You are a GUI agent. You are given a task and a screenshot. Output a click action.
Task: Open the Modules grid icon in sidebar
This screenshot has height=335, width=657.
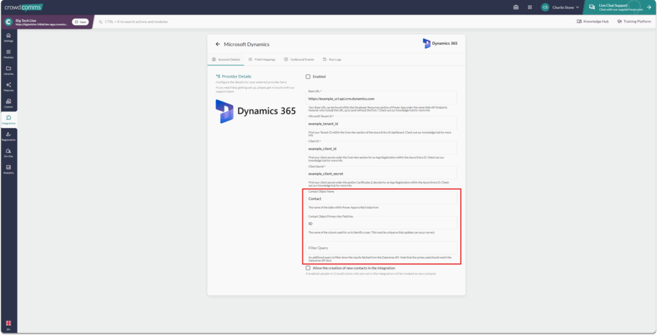pyautogui.click(x=8, y=53)
